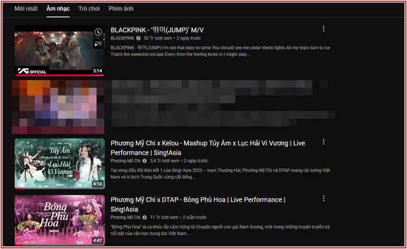
Task: Click the 4:18 duration badge
Action: [98, 184]
